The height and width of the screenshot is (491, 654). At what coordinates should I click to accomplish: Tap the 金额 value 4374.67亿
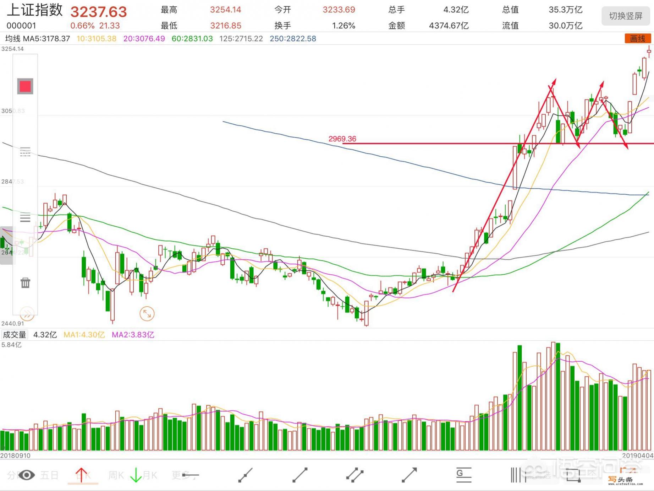point(449,26)
